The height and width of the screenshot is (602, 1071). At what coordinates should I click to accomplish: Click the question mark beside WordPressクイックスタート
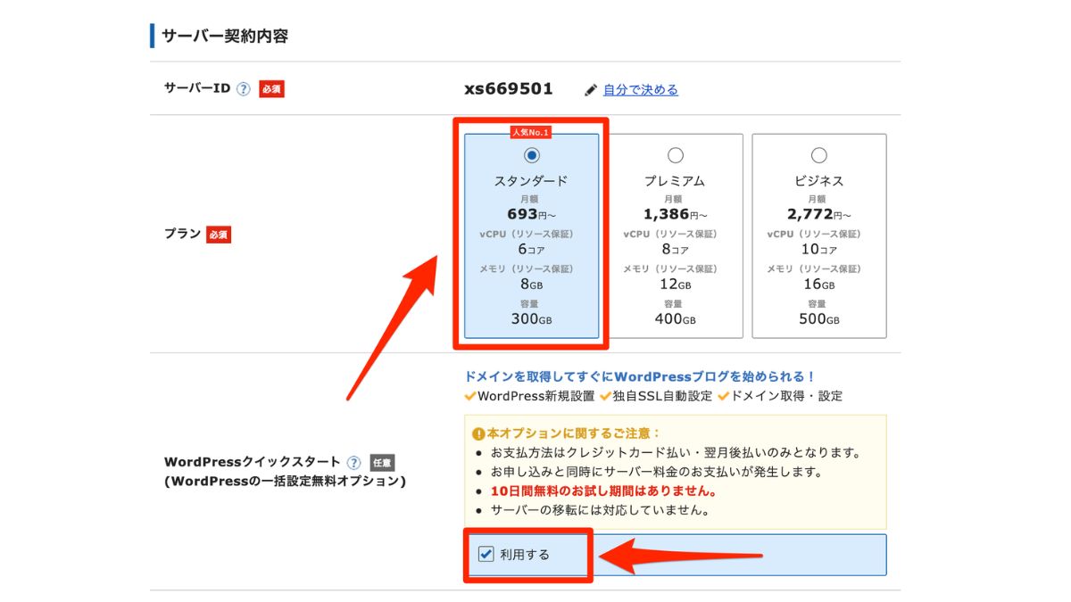pos(355,461)
